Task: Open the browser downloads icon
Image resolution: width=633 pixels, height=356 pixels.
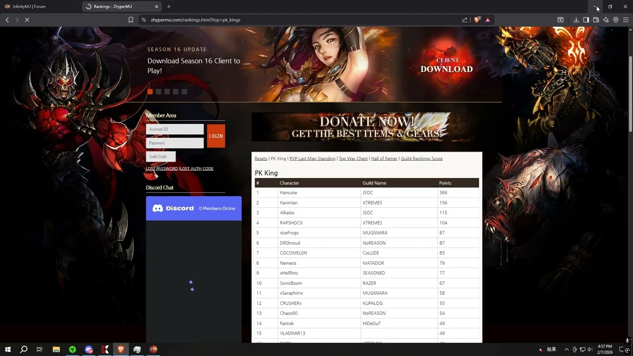Action: (x=576, y=20)
